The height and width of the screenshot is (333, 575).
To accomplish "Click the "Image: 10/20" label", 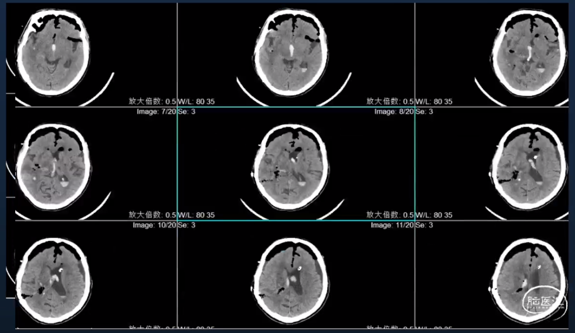I will tap(153, 225).
